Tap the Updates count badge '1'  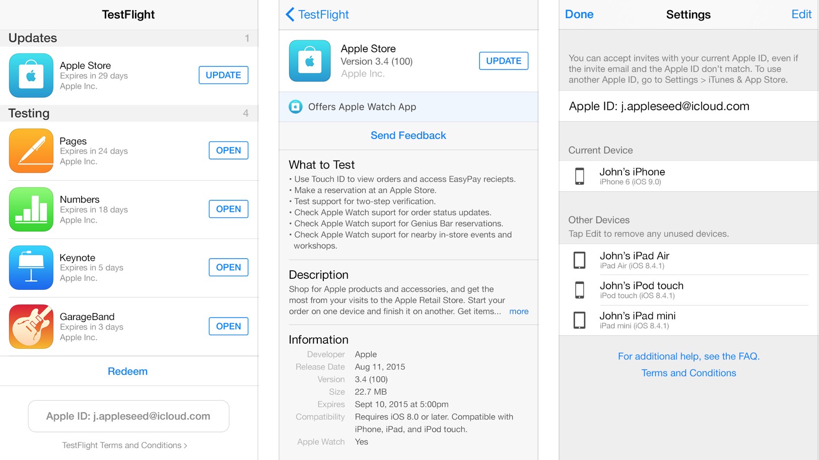coord(247,38)
